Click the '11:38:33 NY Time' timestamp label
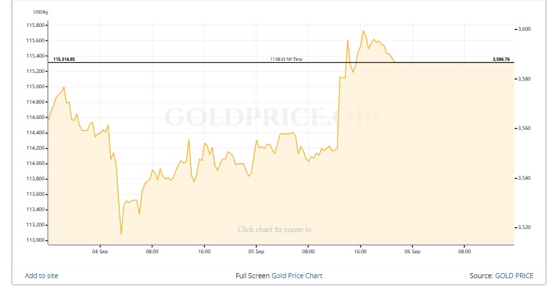This screenshot has width=554, height=291. 286,59
